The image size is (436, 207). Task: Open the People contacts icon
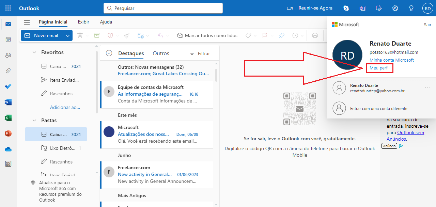tap(8, 55)
